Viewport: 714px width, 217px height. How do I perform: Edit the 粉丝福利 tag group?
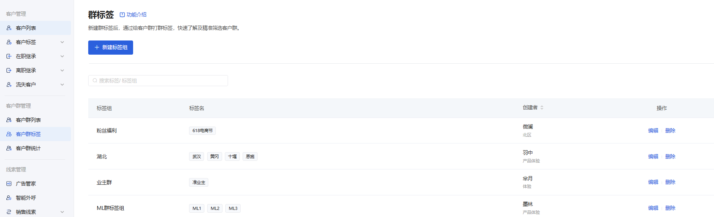tap(653, 131)
